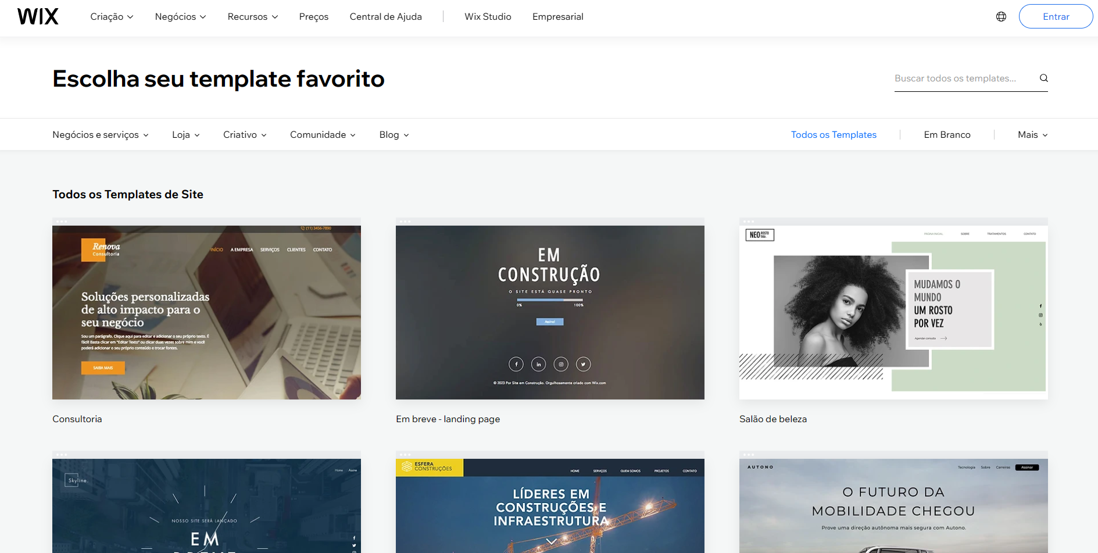Expand Negócios e serviços category
This screenshot has height=553, width=1098.
point(101,135)
